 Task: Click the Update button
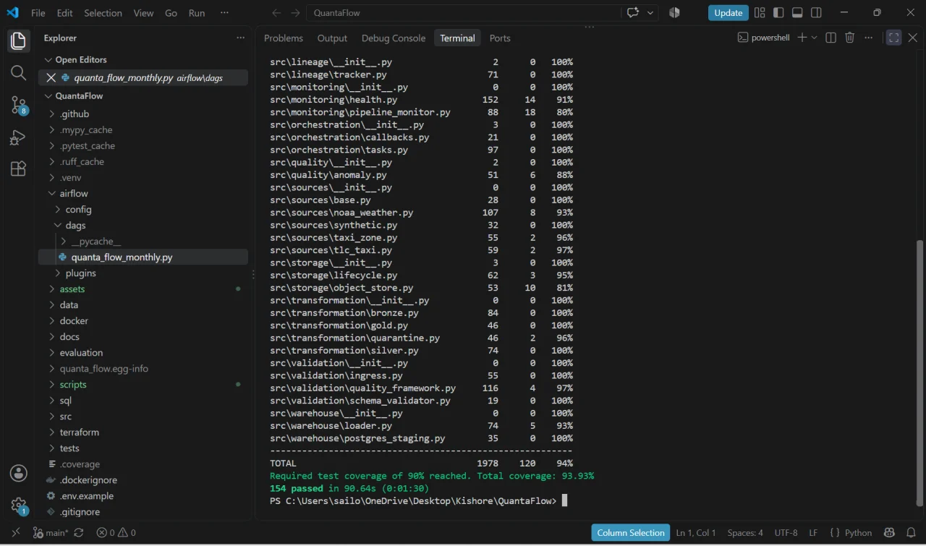coord(729,13)
